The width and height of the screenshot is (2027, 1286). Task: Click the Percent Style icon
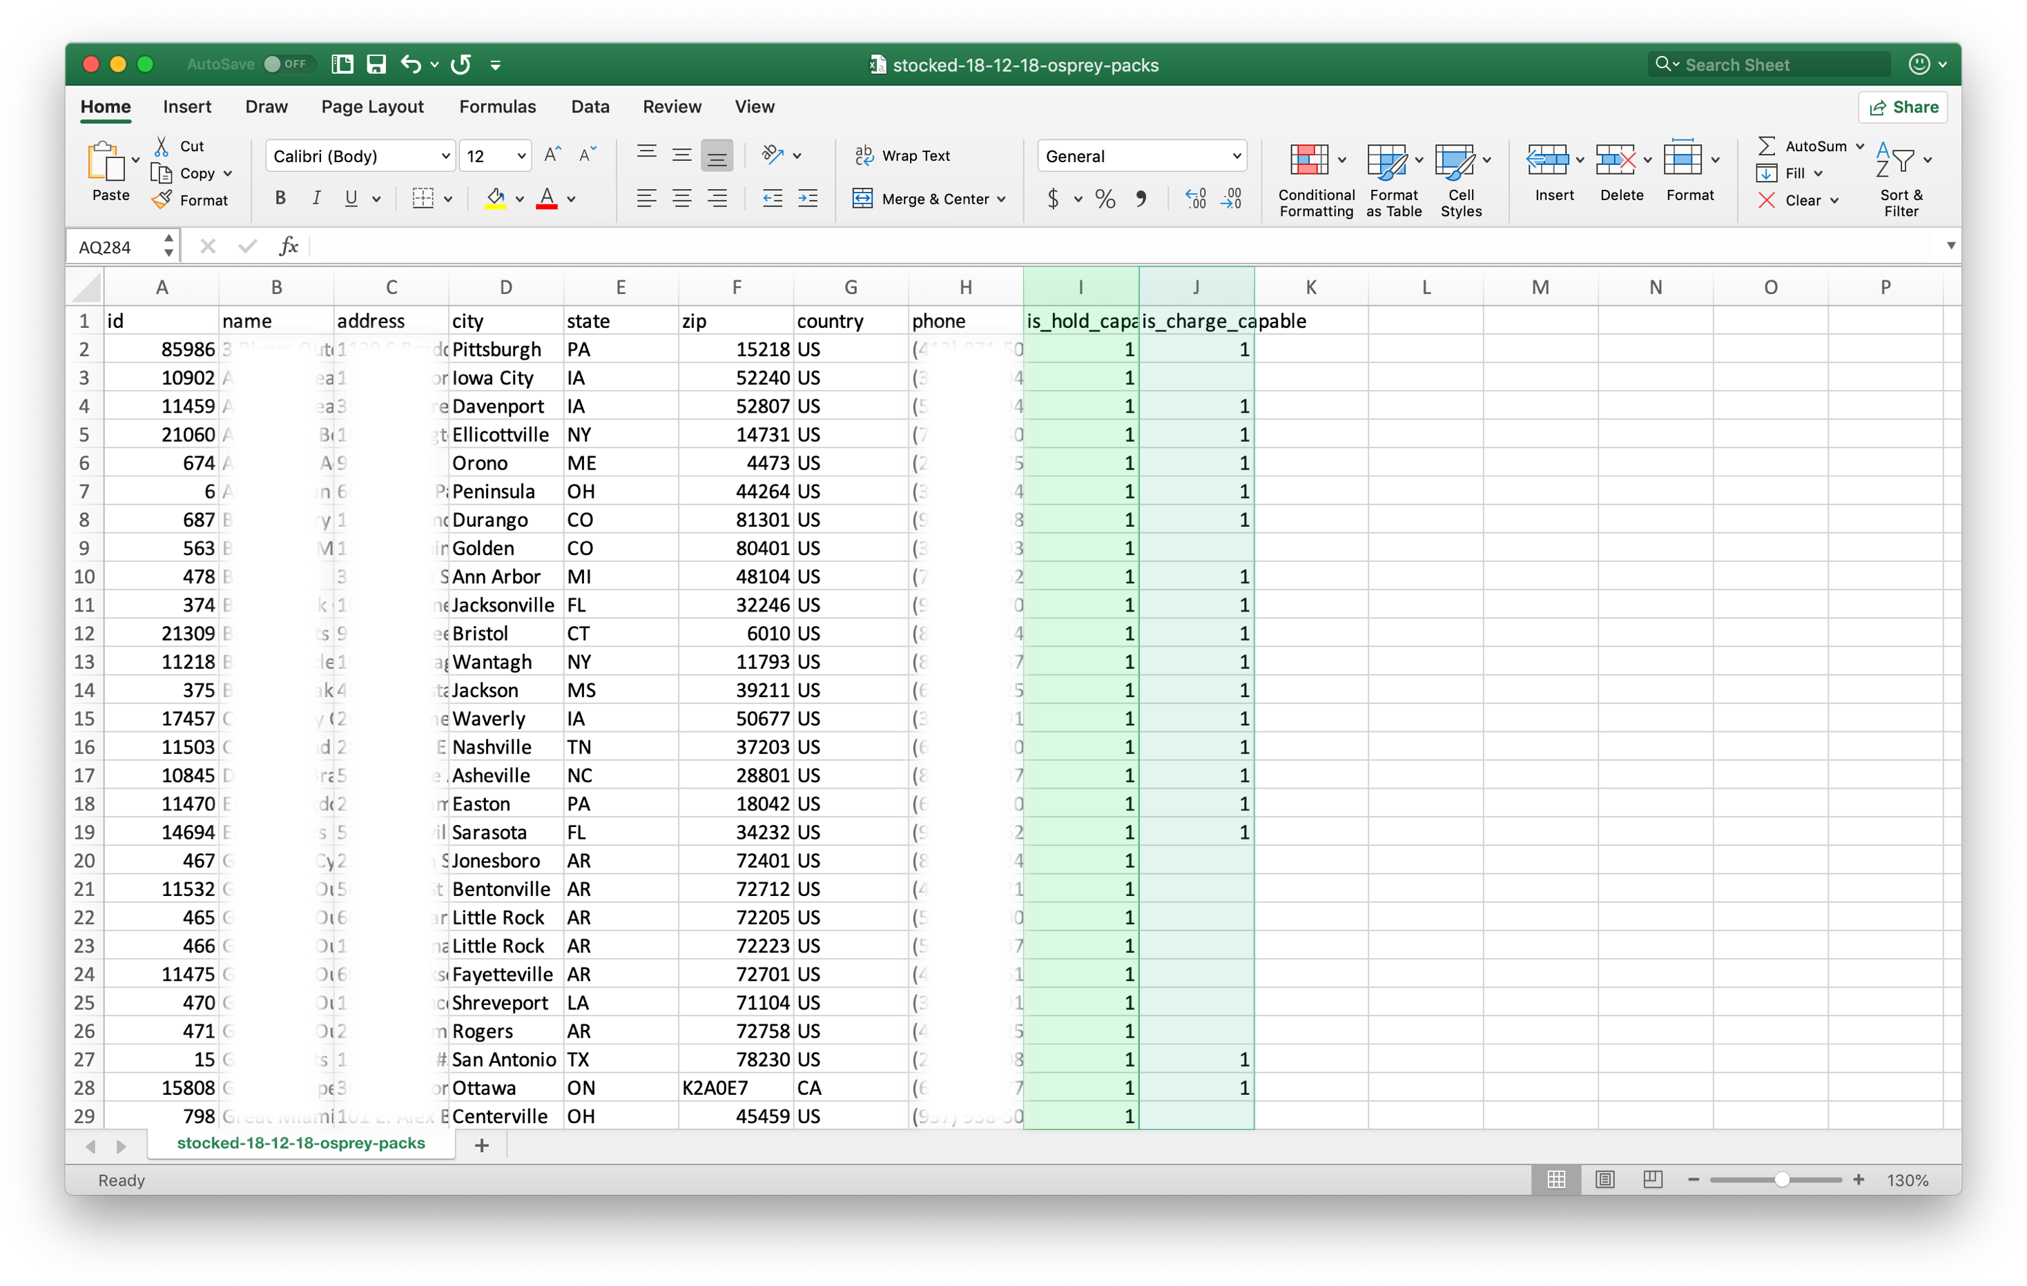(x=1105, y=199)
